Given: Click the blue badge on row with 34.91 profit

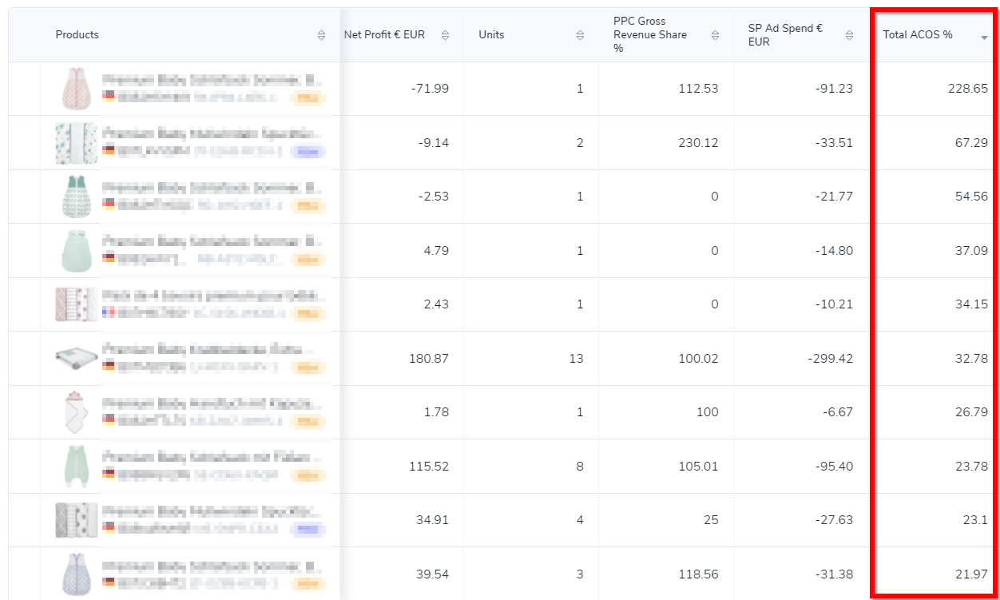Looking at the screenshot, I should coord(308,529).
